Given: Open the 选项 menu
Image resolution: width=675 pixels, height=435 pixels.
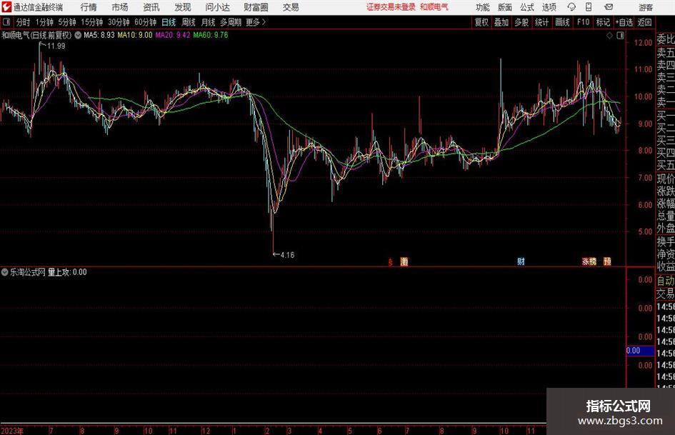Looking at the screenshot, I should (549, 7).
